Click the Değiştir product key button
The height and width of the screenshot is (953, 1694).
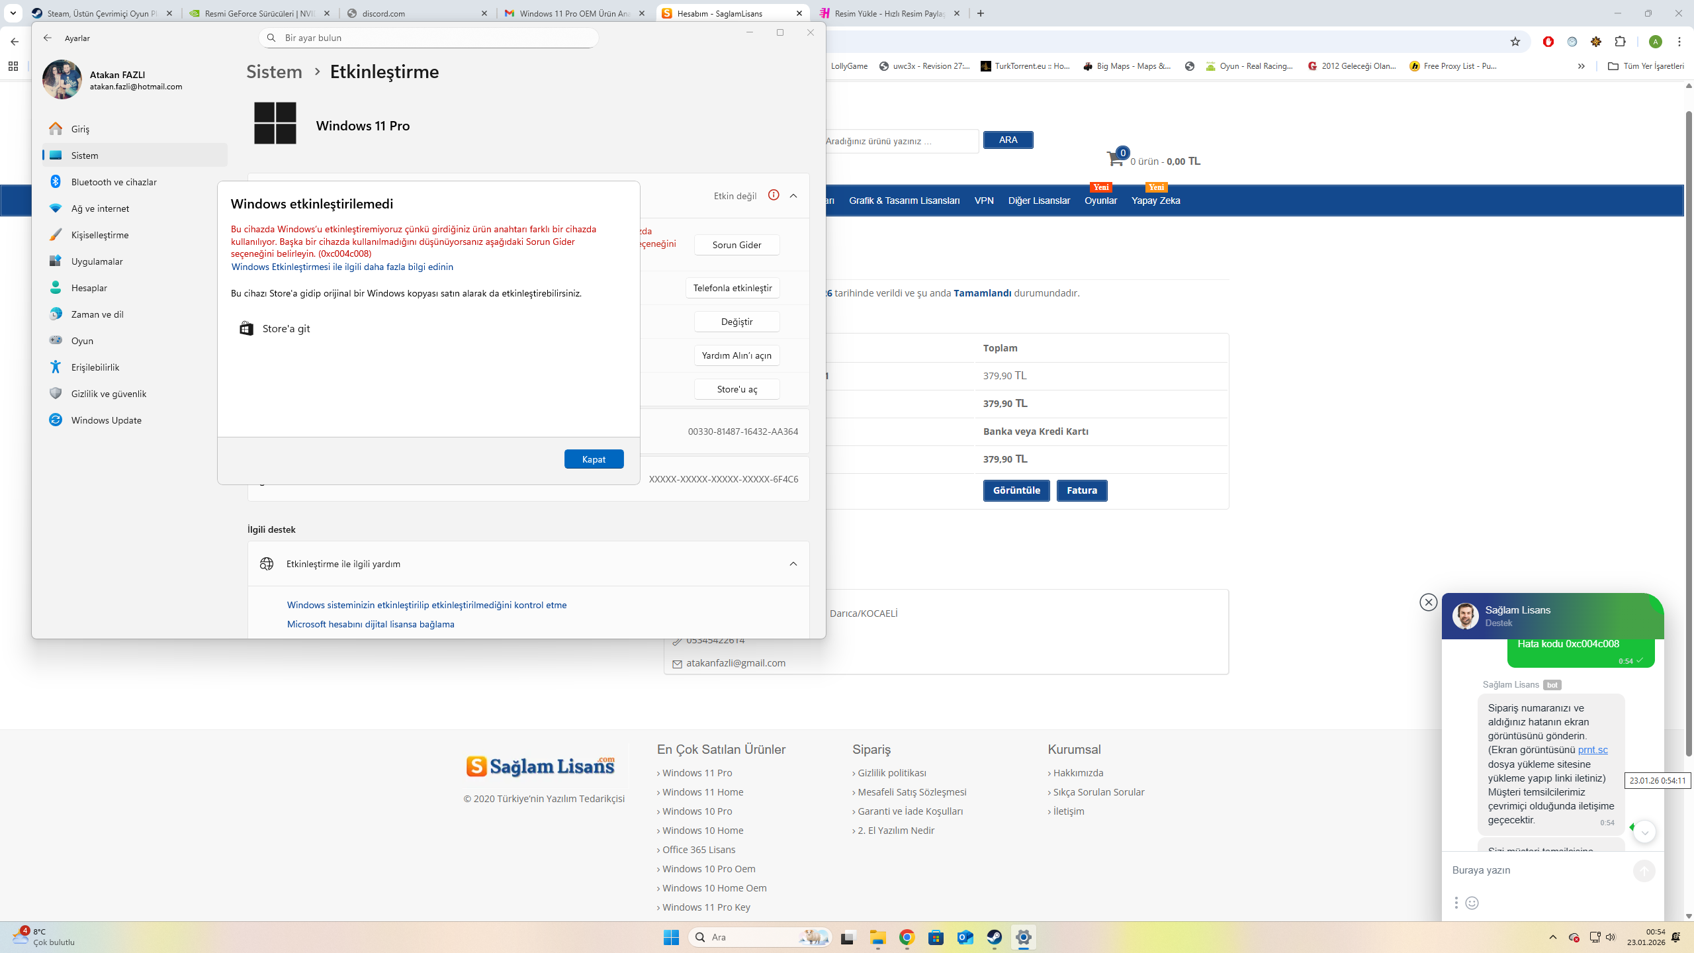tap(736, 322)
